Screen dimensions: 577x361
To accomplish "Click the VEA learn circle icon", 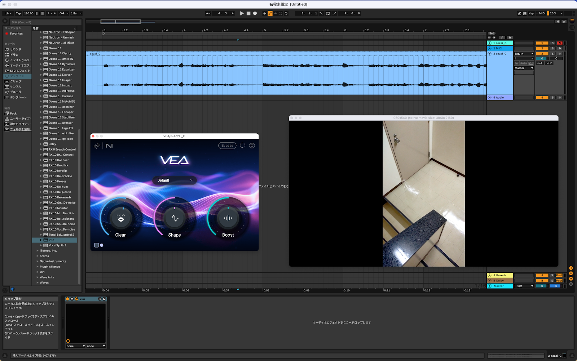I will [x=242, y=146].
